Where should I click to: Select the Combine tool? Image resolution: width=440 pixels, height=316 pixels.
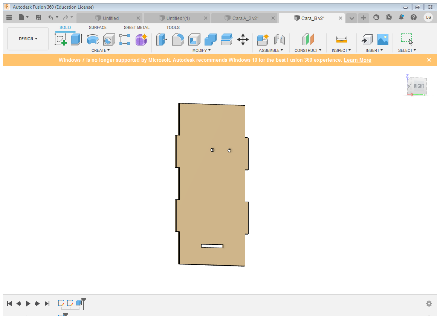coord(211,39)
